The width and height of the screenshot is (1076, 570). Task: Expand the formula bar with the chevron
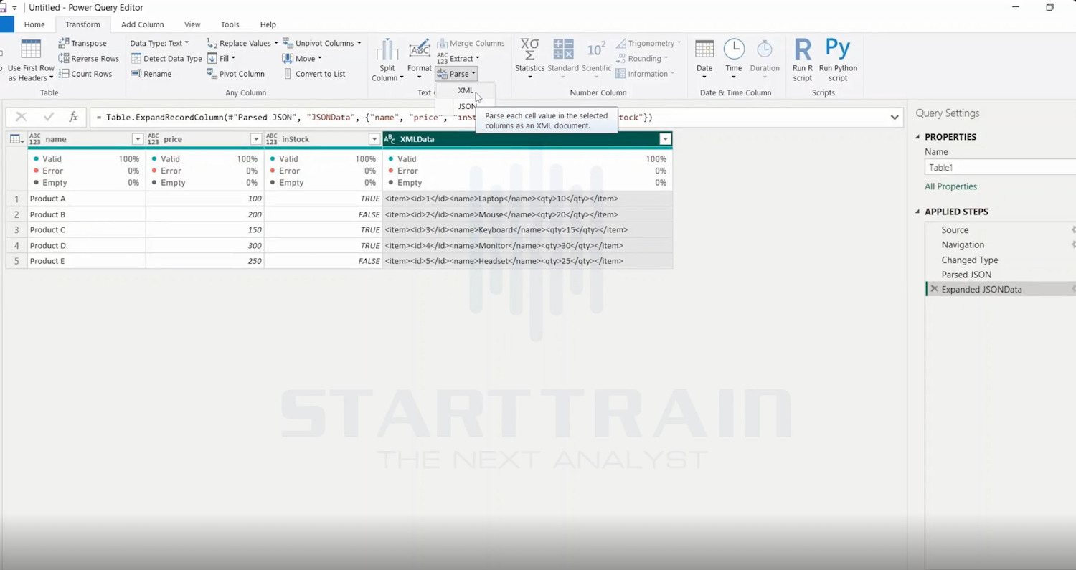pos(895,117)
